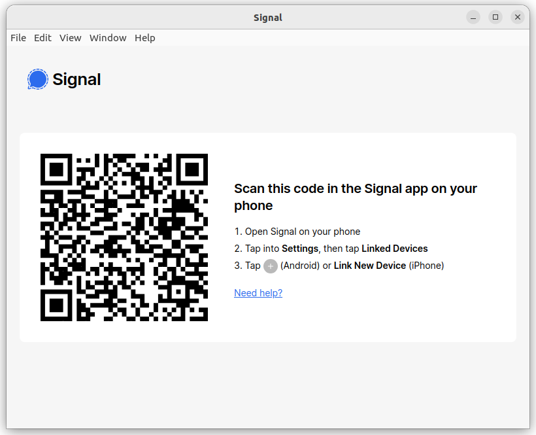Close the Signal window
Screen dimensions: 536x435
click(x=518, y=17)
